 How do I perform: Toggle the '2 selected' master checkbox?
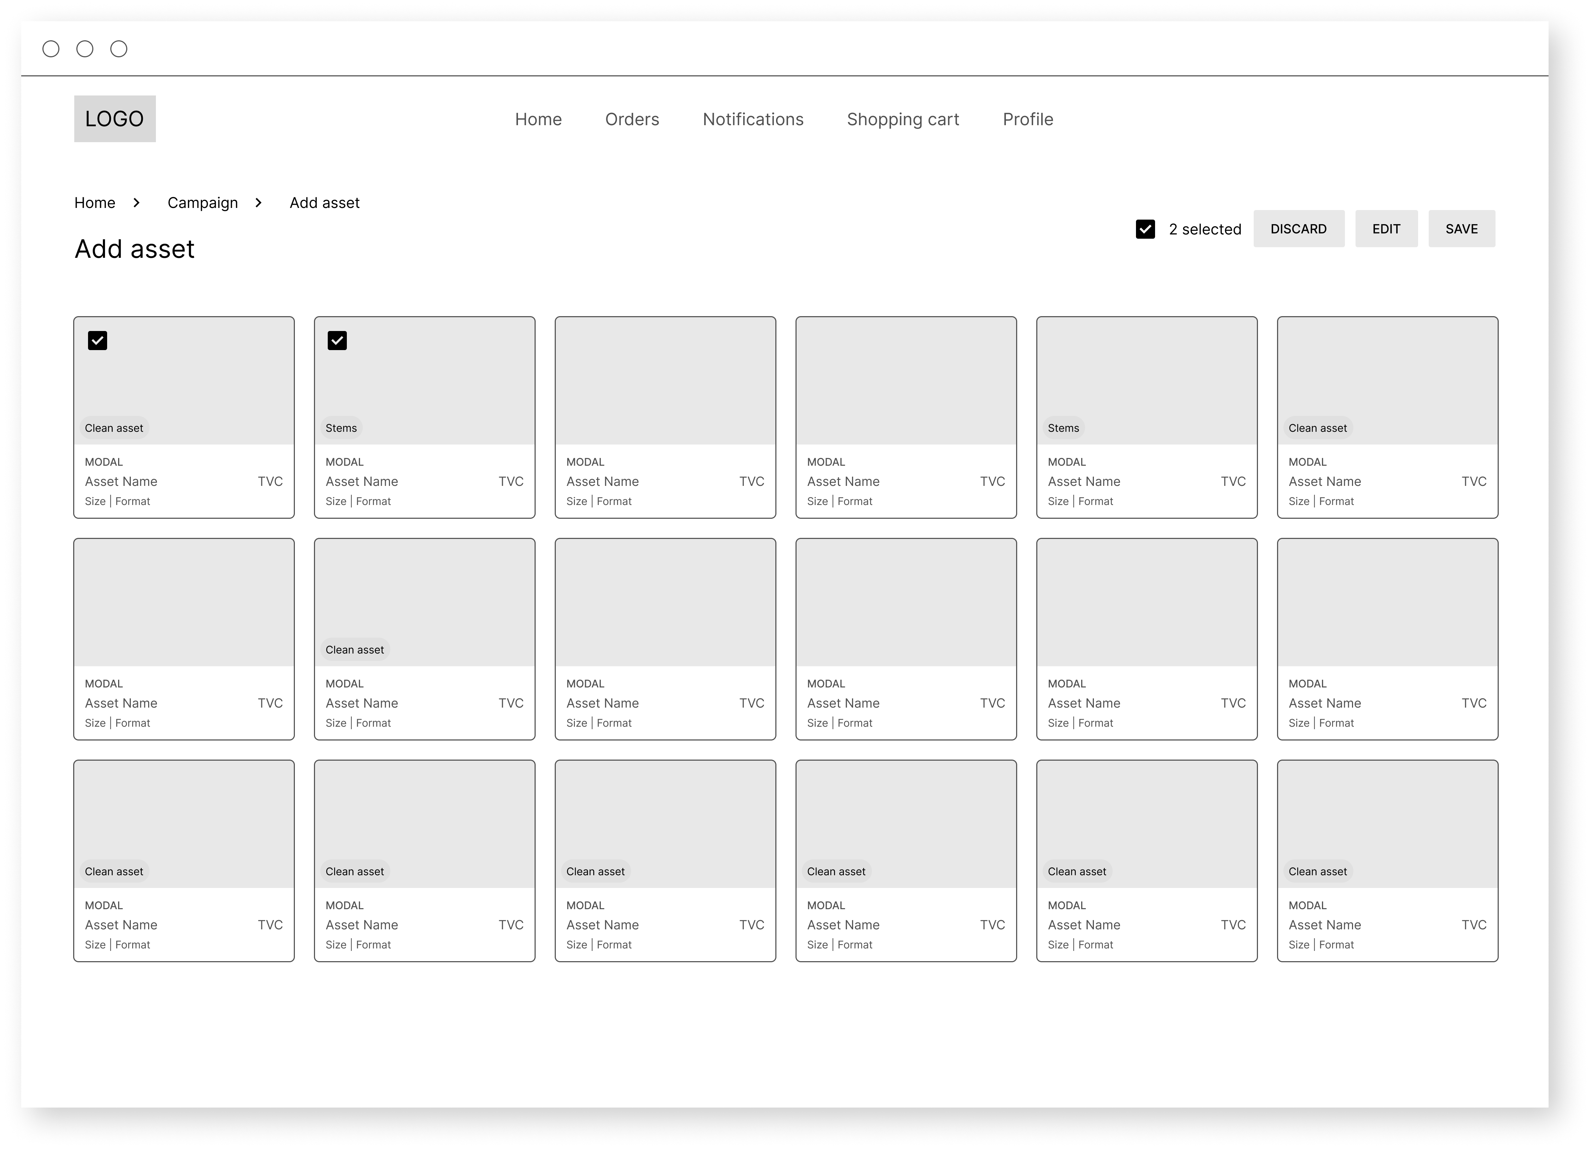[x=1145, y=229]
